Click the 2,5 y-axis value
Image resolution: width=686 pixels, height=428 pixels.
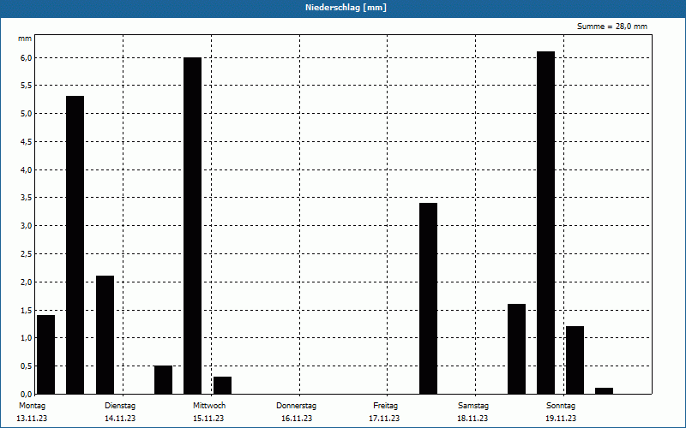tap(27, 253)
